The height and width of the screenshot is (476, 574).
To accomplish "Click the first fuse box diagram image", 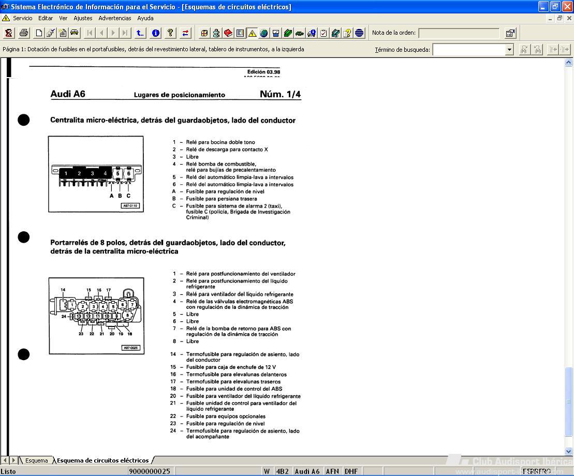I will click(x=96, y=174).
